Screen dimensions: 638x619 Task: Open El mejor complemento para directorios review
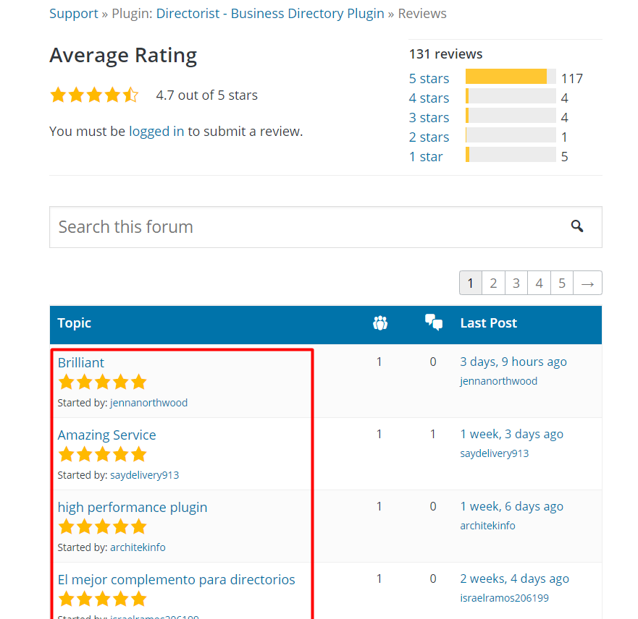[176, 580]
